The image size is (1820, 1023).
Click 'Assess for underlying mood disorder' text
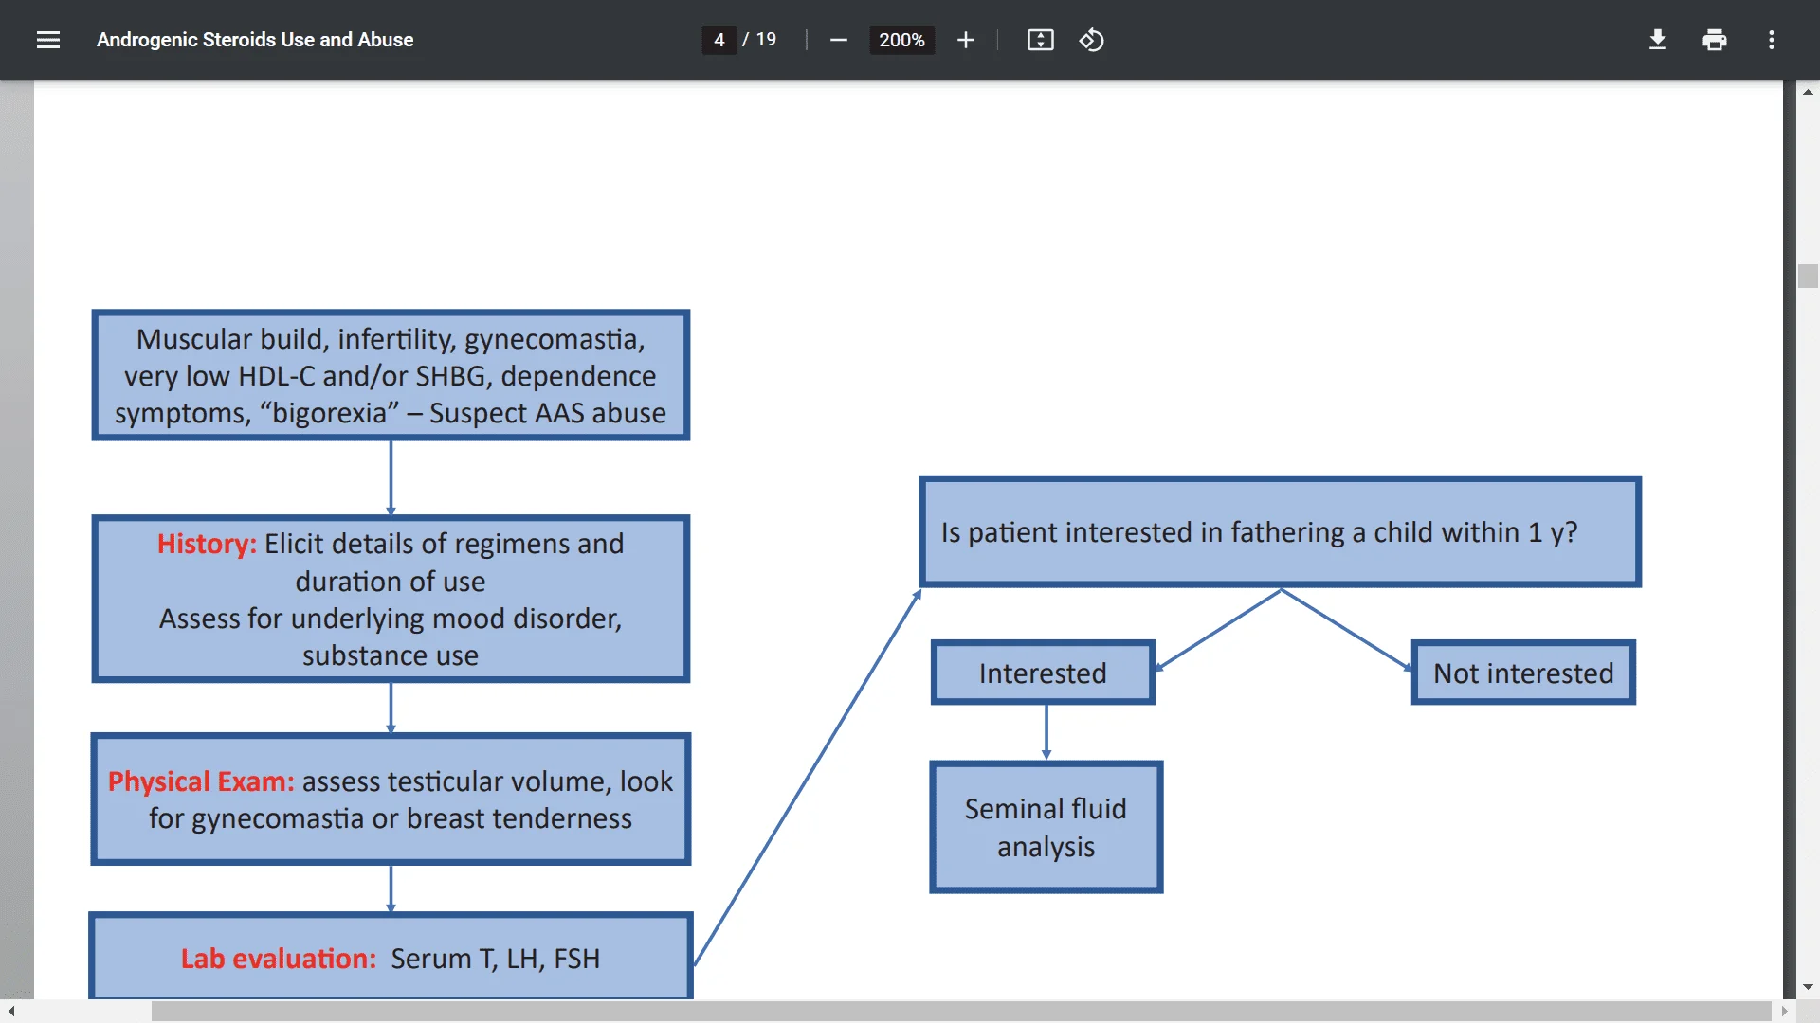pyautogui.click(x=390, y=619)
